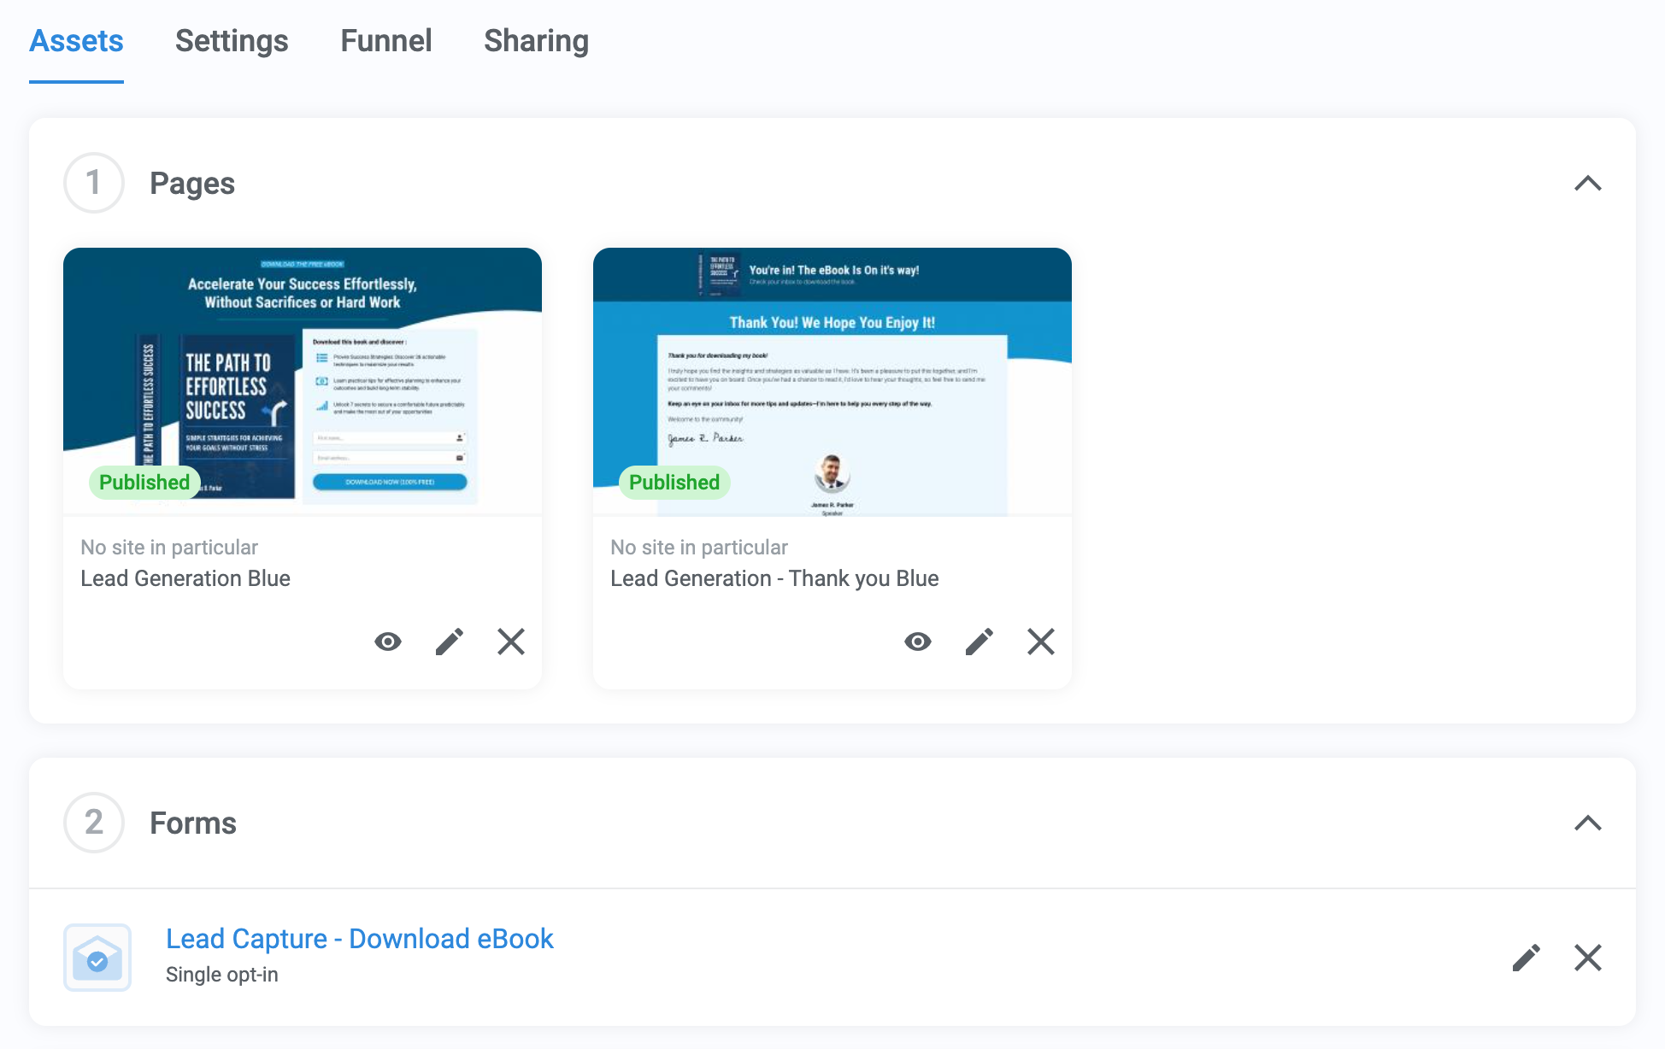Edit the Lead Capture form
1665x1049 pixels.
1527,958
